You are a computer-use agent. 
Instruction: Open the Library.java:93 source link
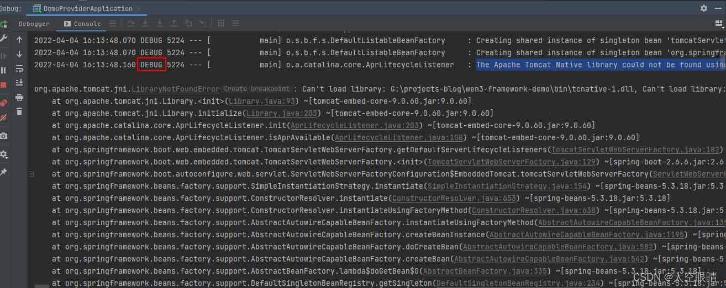(262, 101)
